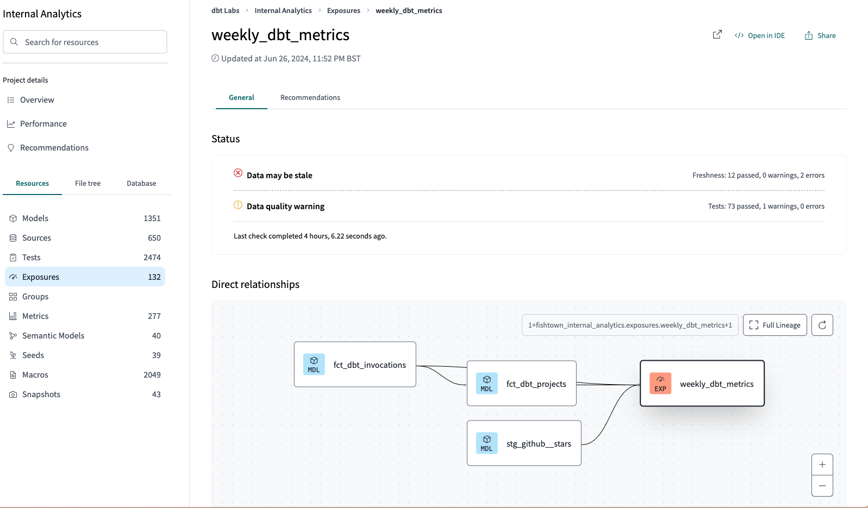868x508 pixels.
Task: Switch to the Recommendations tab
Action: (x=310, y=98)
